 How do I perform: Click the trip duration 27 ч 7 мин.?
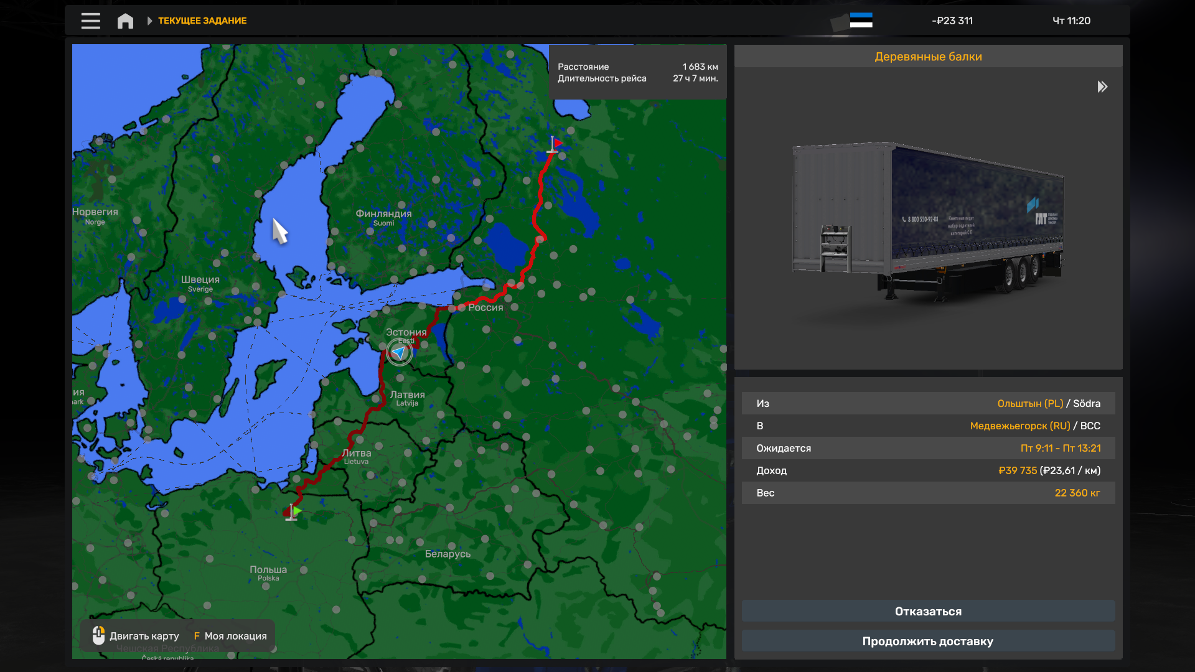pos(695,78)
